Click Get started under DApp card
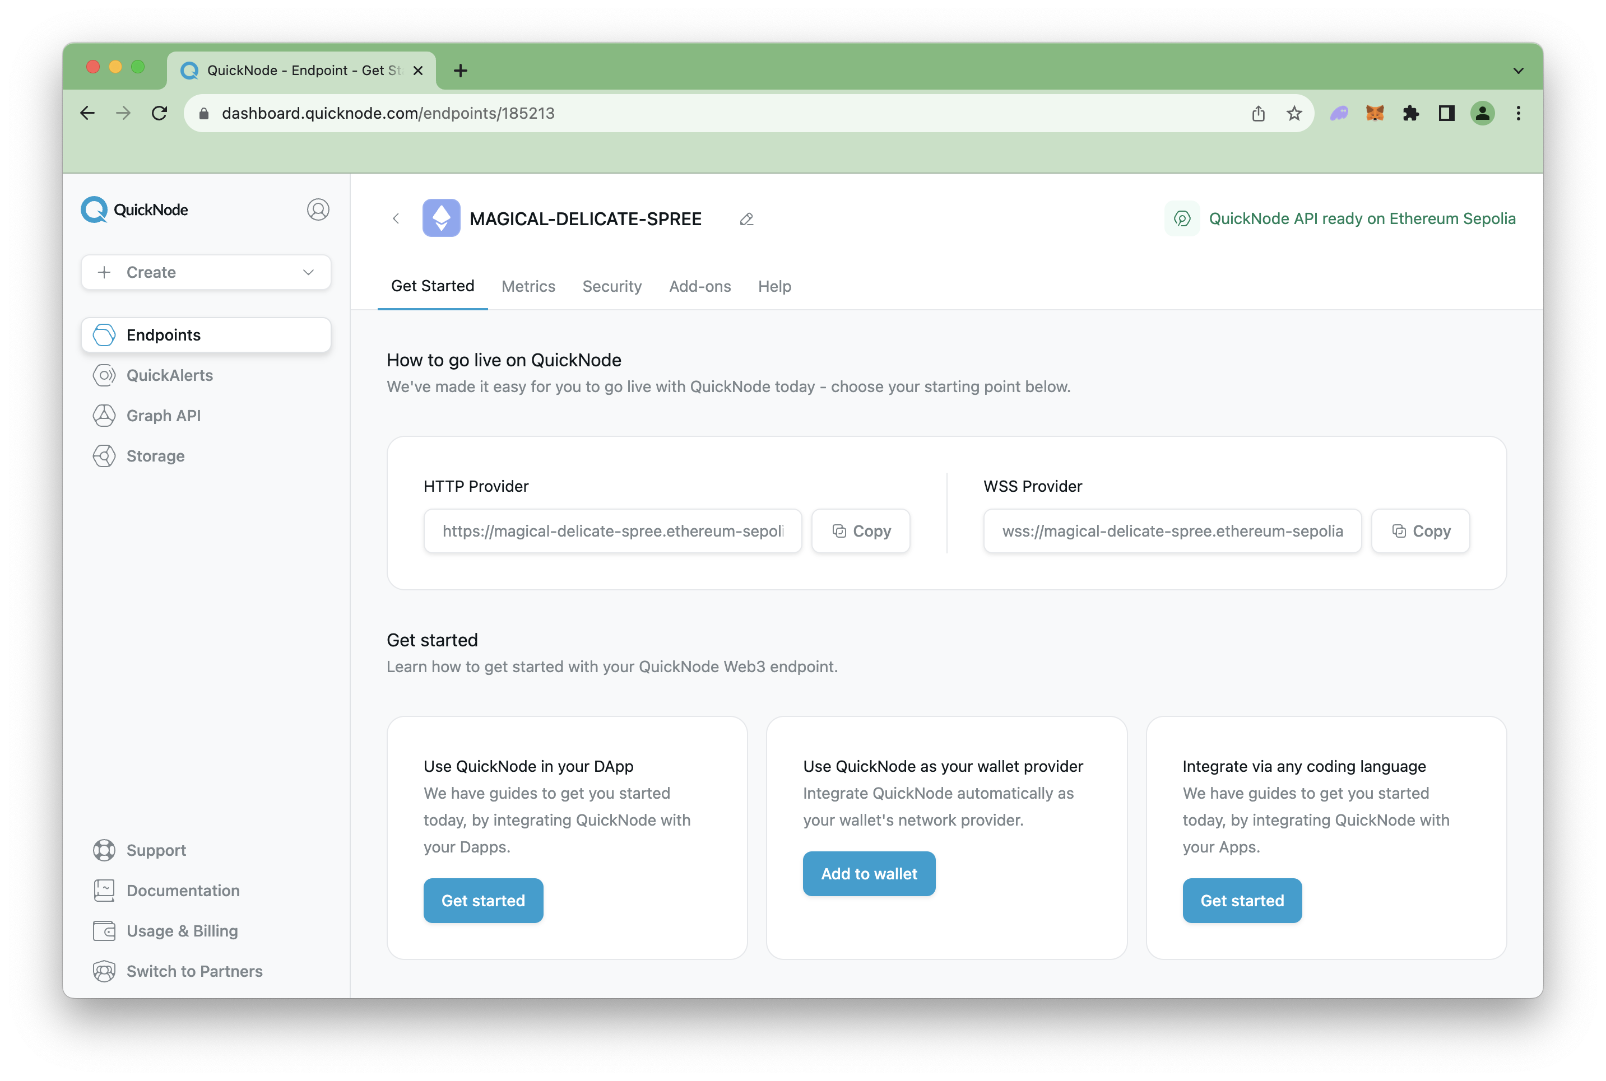 (484, 901)
